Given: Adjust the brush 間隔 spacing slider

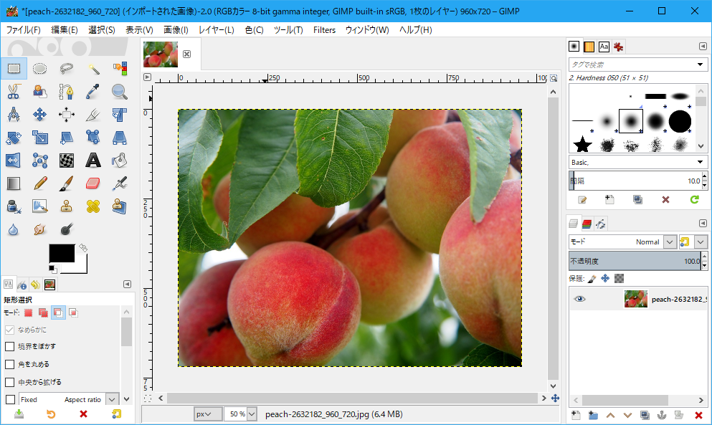Looking at the screenshot, I should 635,181.
